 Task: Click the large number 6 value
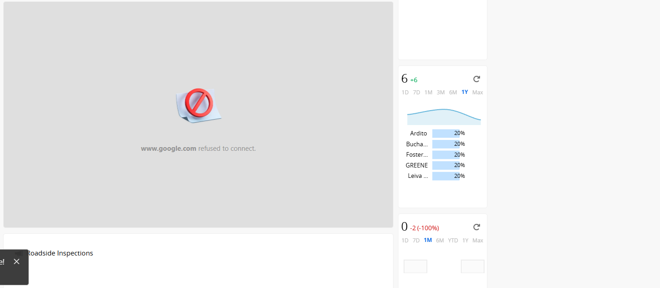404,79
